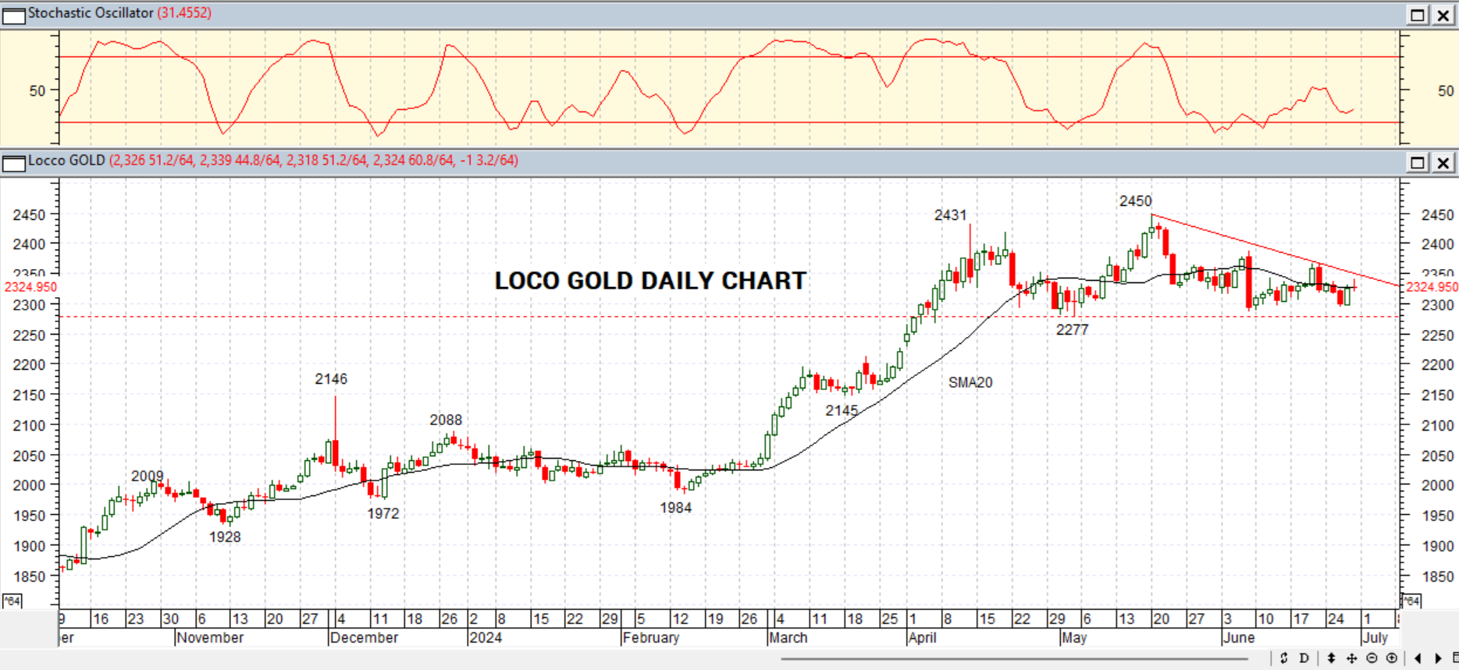This screenshot has width=1459, height=670.
Task: Shift chart left with the left arrow
Action: (1418, 658)
